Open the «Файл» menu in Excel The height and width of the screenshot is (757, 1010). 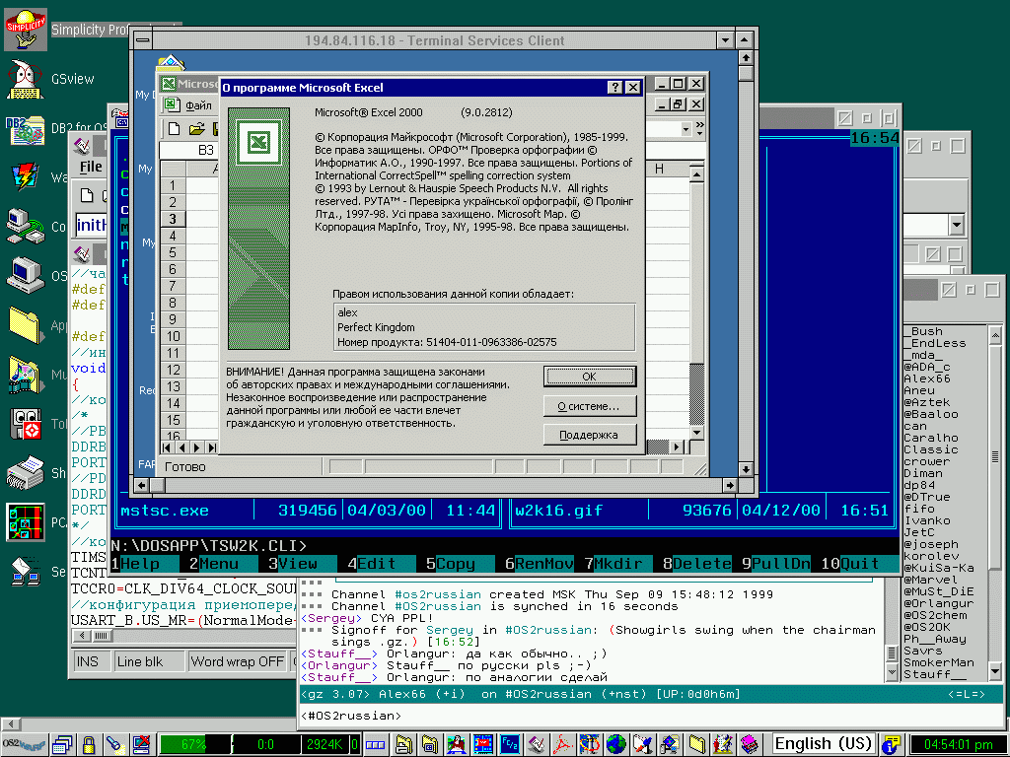pos(198,104)
